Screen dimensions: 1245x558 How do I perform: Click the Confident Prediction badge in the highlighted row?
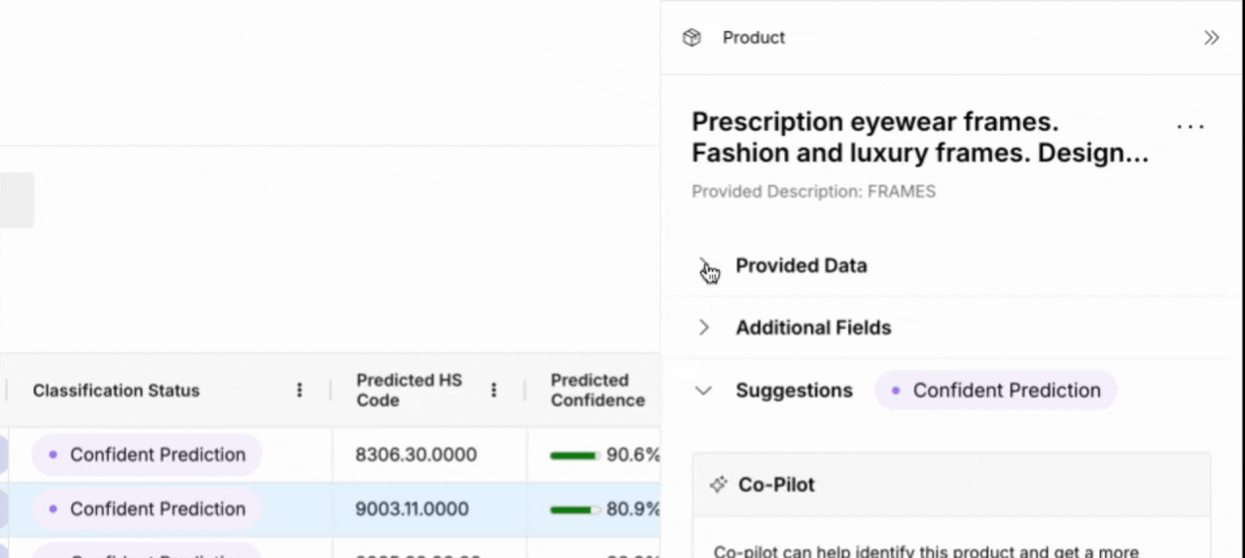tap(147, 508)
